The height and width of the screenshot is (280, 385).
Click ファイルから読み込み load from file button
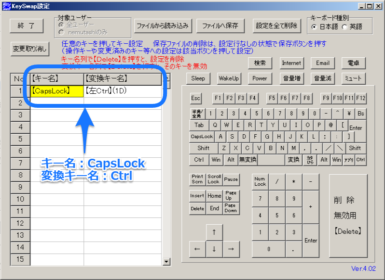tap(163, 25)
